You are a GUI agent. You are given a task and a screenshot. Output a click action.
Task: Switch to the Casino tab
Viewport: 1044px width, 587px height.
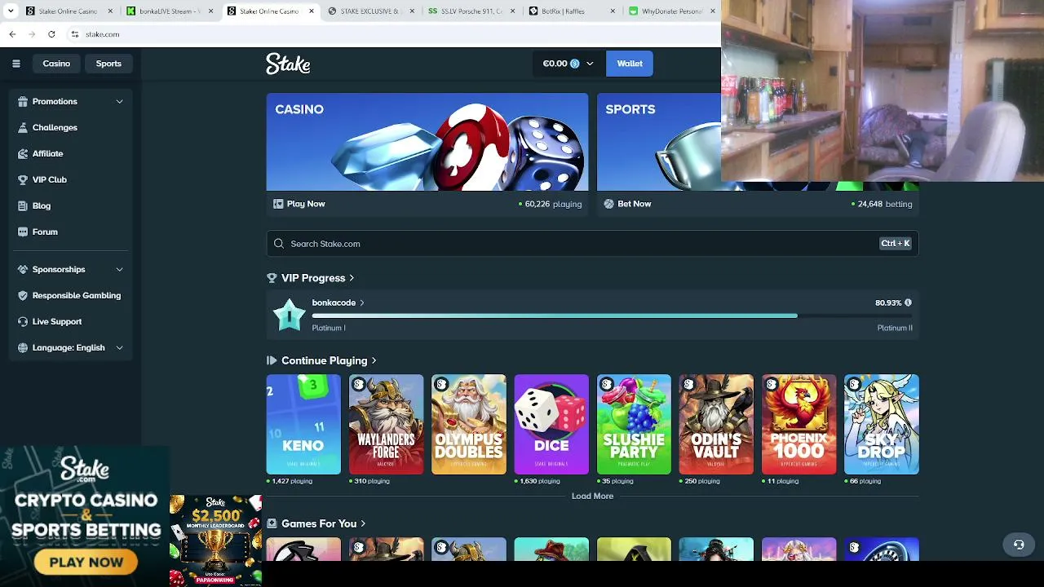pyautogui.click(x=56, y=64)
